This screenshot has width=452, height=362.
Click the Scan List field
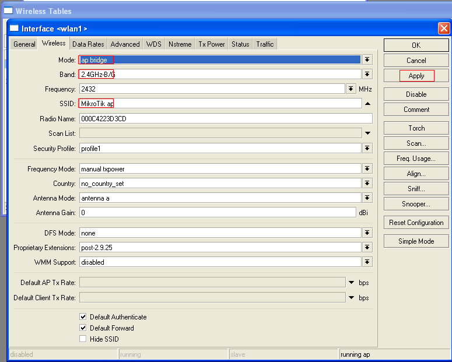coord(220,133)
